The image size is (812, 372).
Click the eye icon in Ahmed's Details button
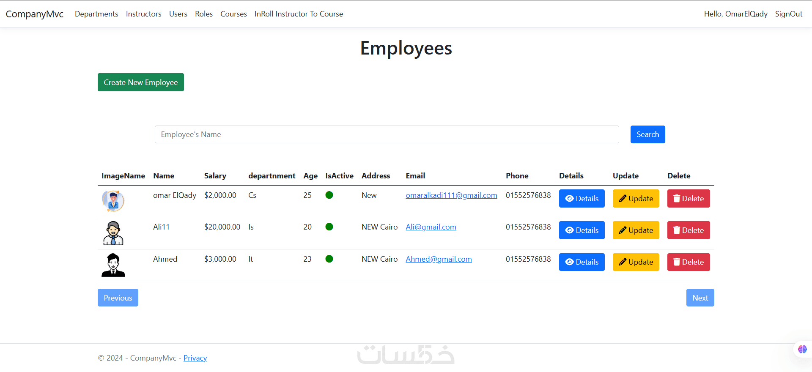(x=569, y=262)
